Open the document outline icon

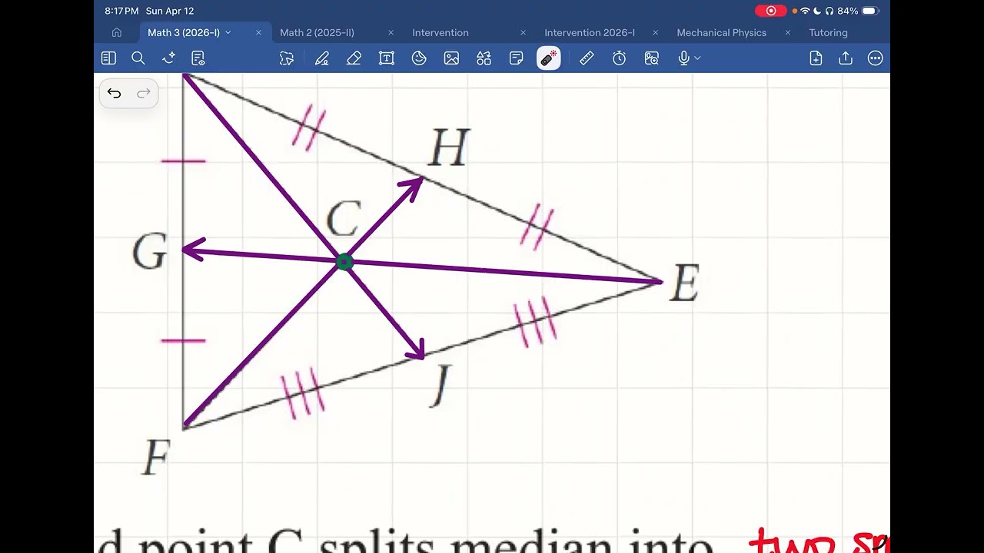tap(198, 58)
